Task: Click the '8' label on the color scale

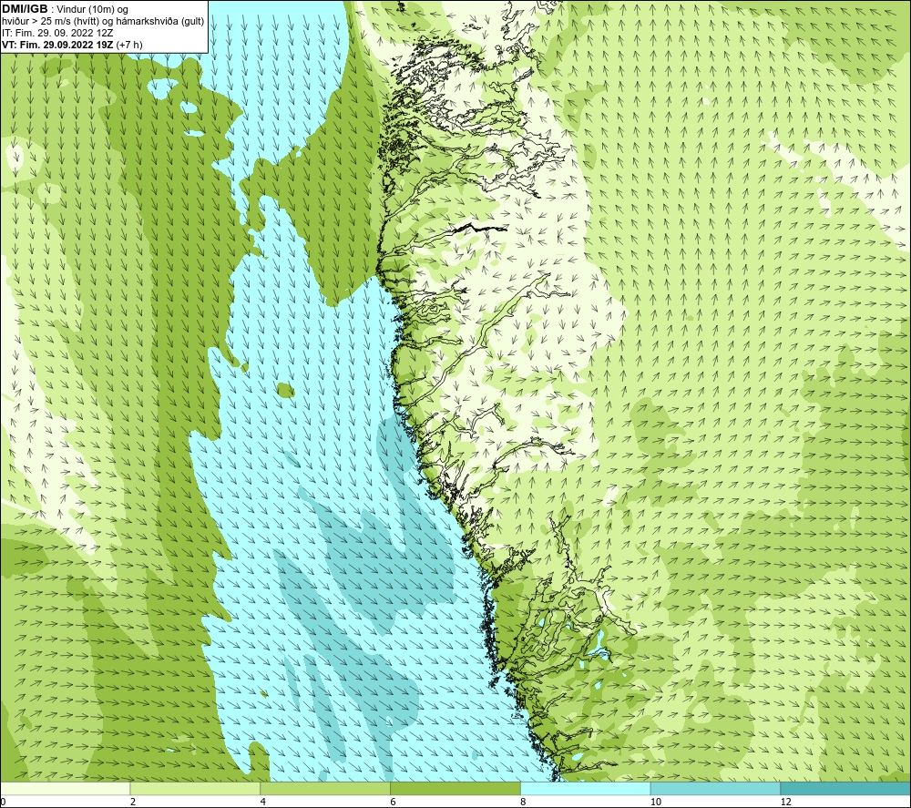Action: [524, 803]
